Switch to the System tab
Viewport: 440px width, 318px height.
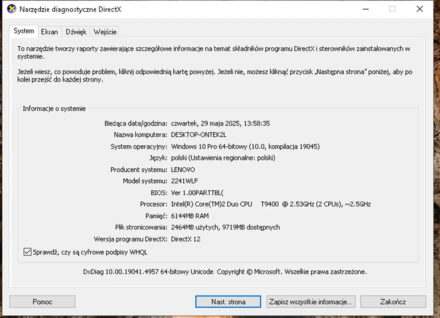pos(24,31)
